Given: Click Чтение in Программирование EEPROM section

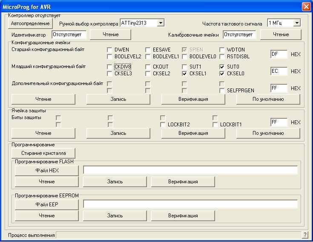Looking at the screenshot, I should click(47, 216).
